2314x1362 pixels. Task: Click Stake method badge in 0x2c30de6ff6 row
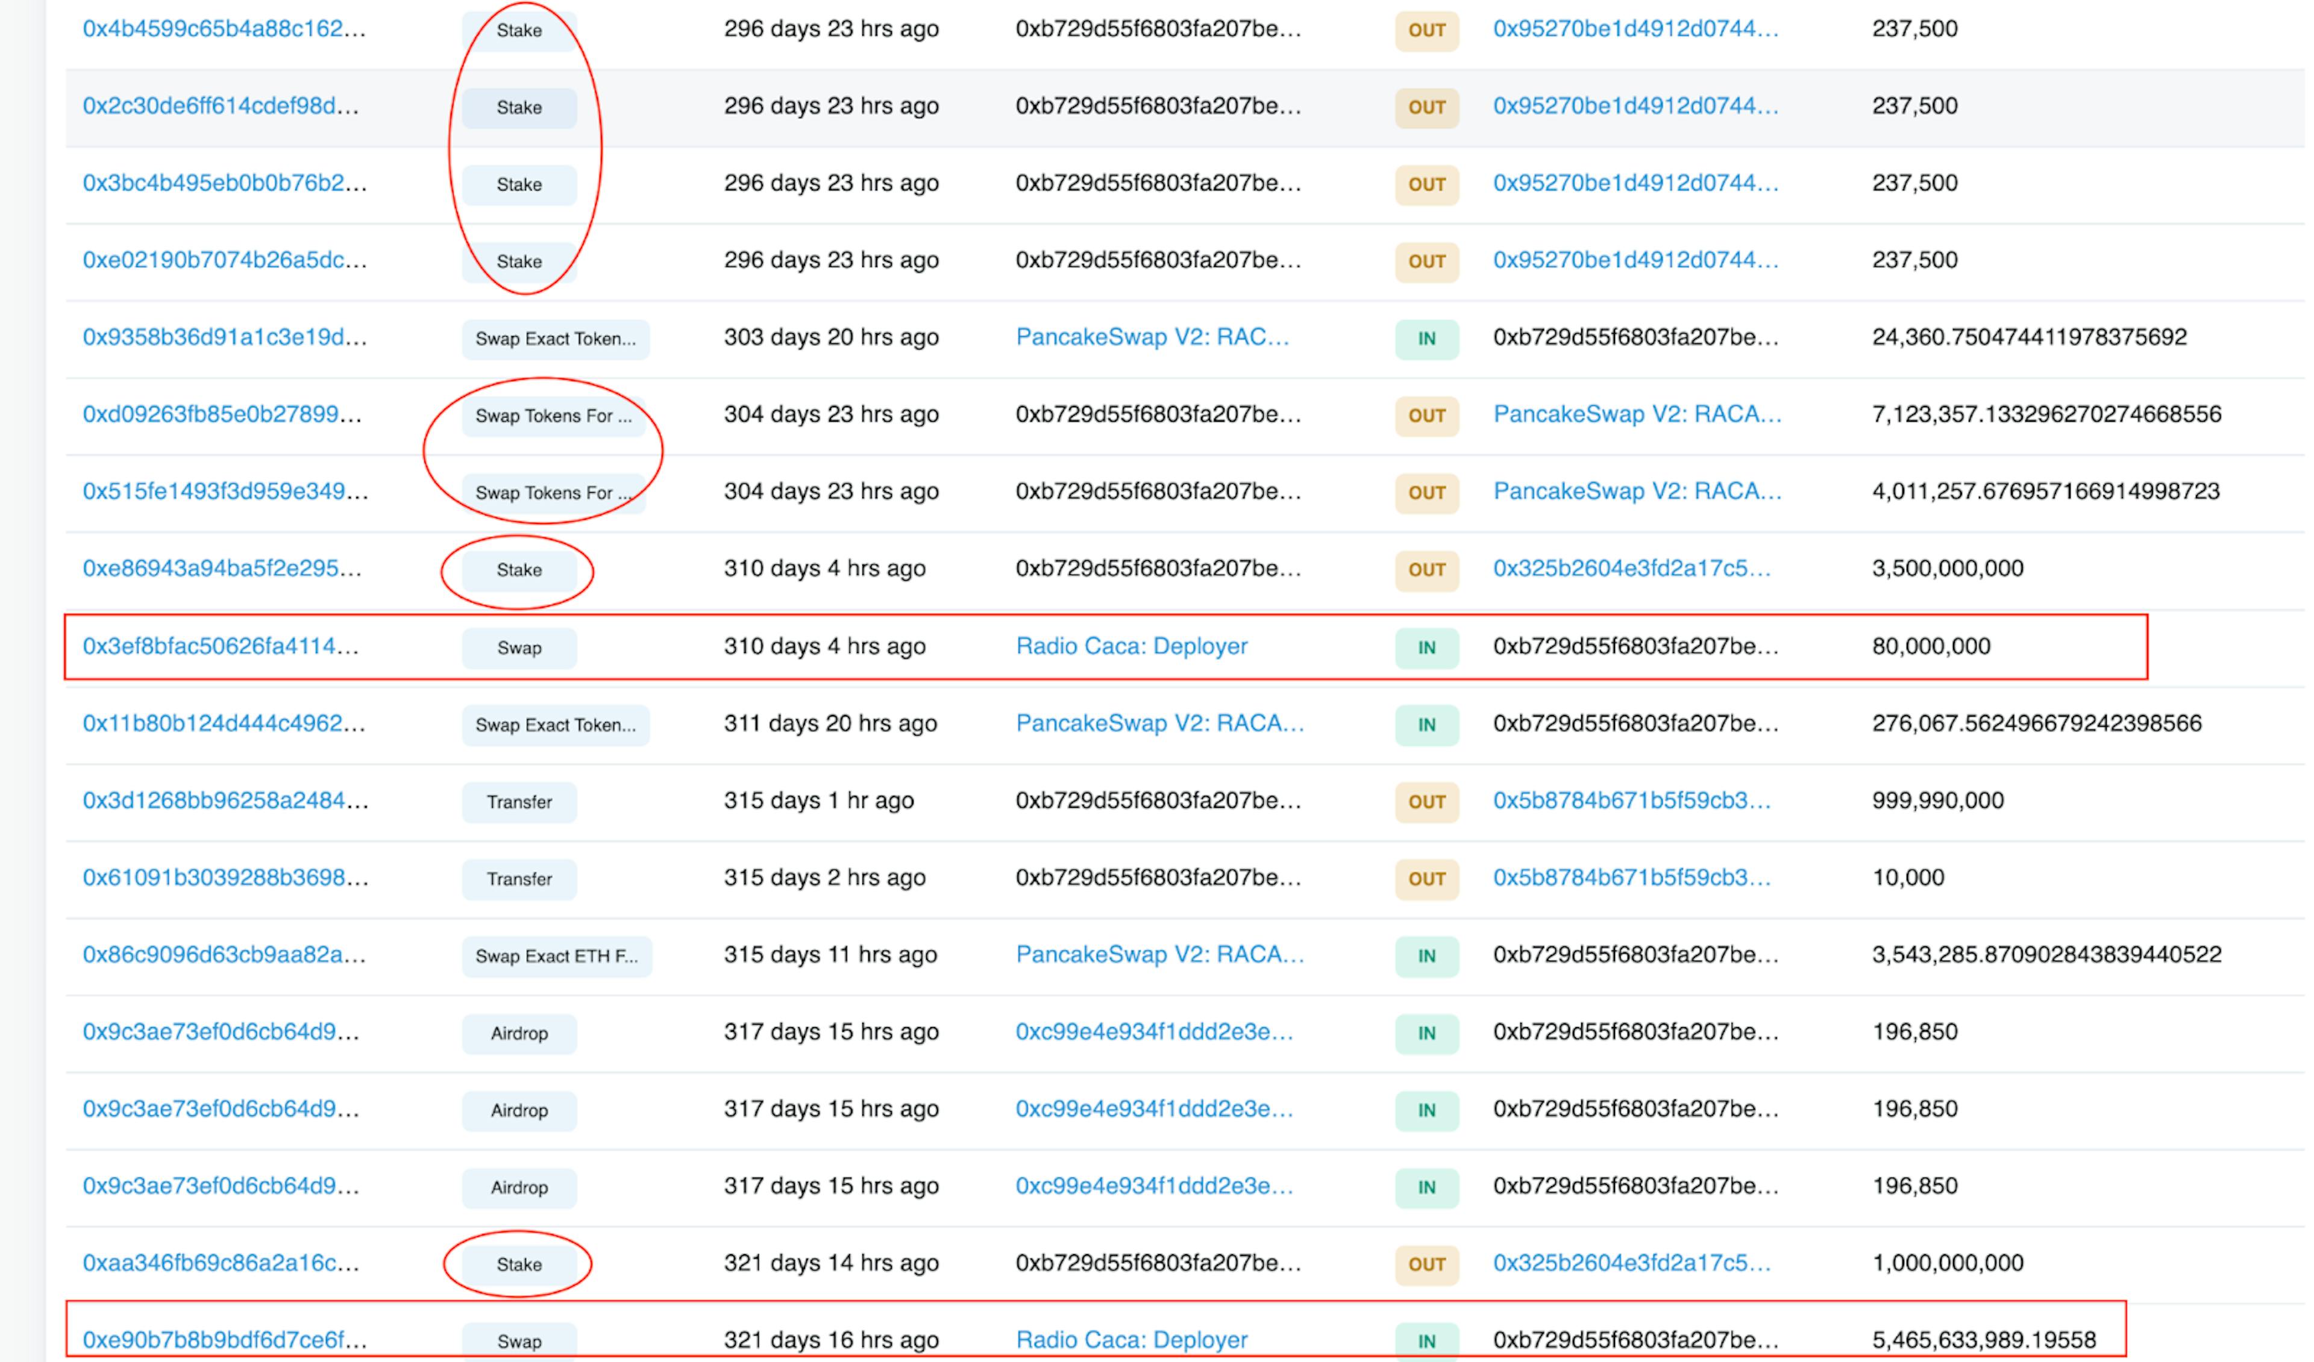[519, 107]
